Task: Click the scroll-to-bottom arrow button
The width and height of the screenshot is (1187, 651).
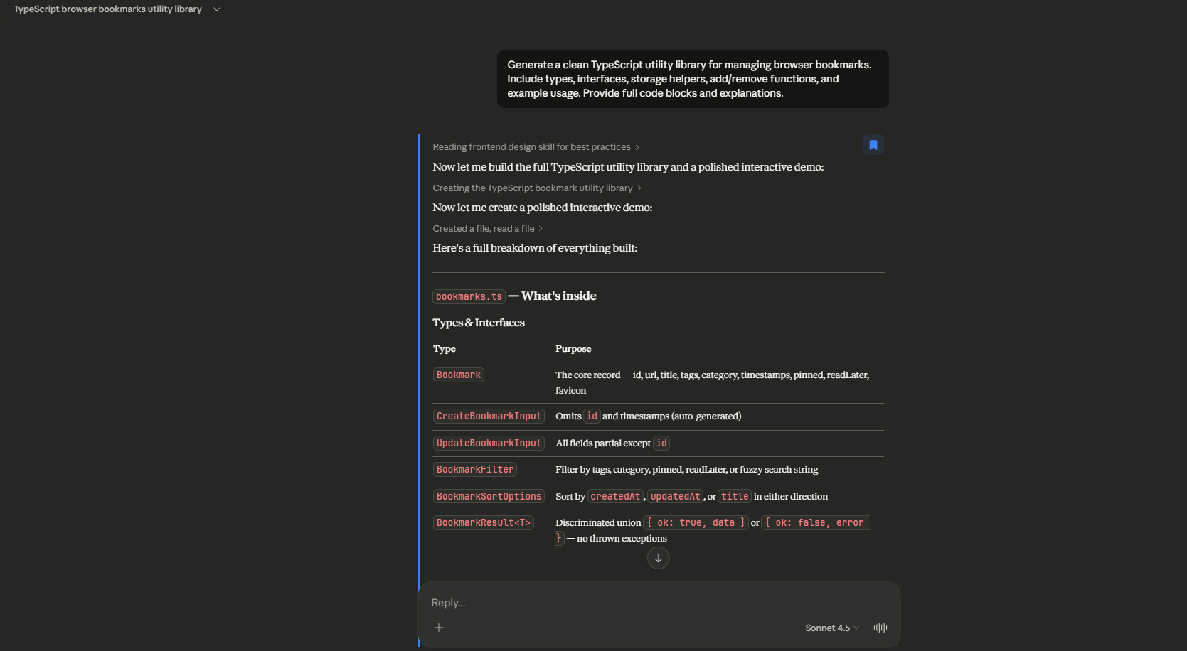Action: 658,559
